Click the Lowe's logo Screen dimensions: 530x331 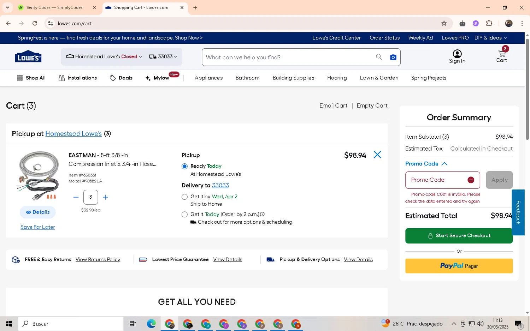(28, 56)
